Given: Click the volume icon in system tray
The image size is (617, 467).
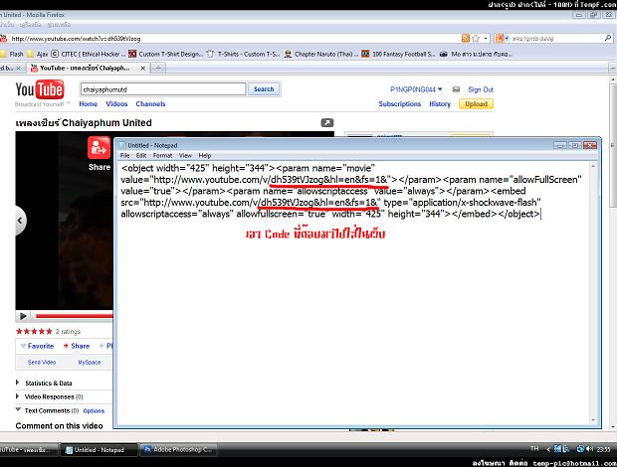Looking at the screenshot, I should [589, 449].
